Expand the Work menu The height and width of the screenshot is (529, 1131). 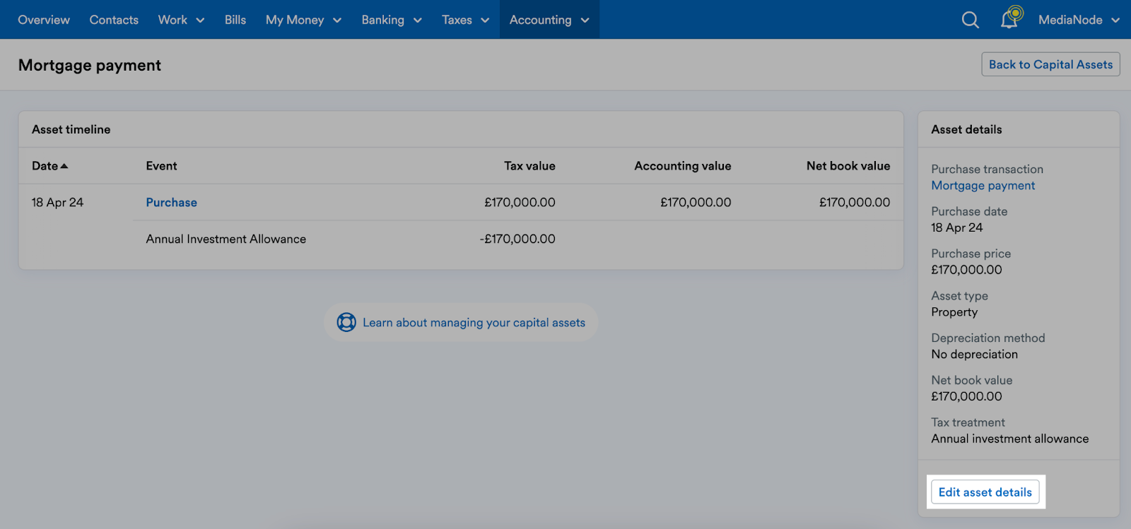(181, 20)
